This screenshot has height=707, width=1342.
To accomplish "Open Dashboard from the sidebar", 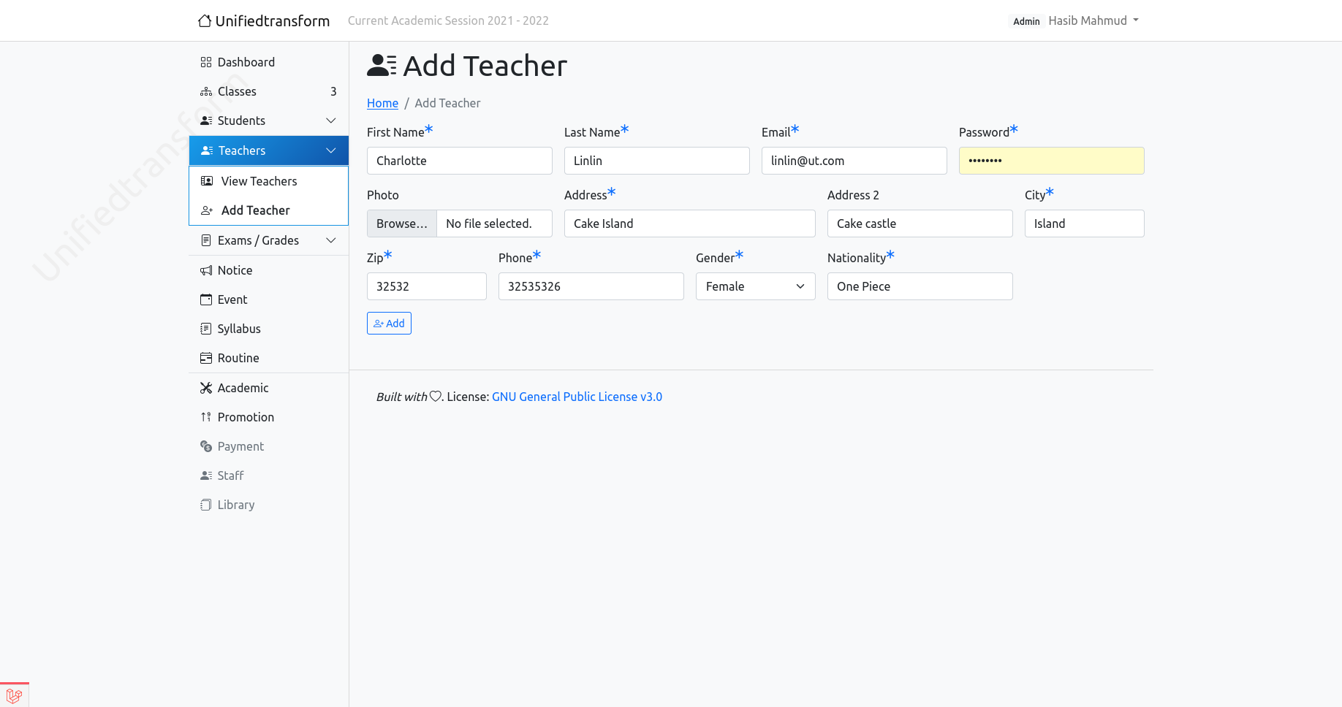I will pos(268,62).
